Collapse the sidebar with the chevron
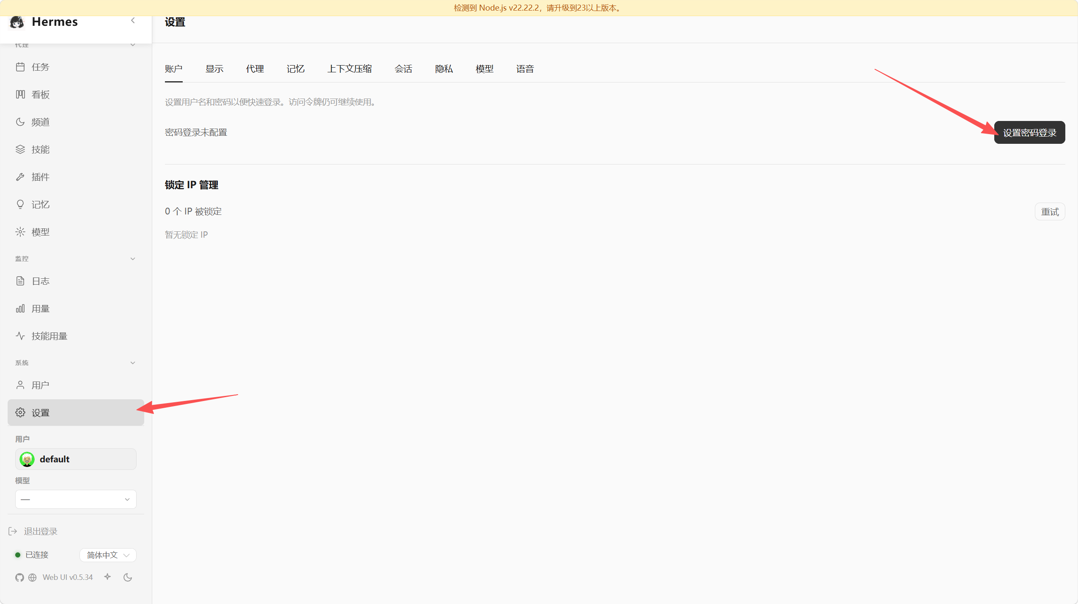The height and width of the screenshot is (604, 1078). (133, 20)
